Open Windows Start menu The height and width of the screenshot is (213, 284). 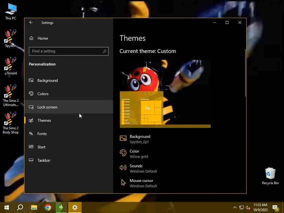coord(7,207)
